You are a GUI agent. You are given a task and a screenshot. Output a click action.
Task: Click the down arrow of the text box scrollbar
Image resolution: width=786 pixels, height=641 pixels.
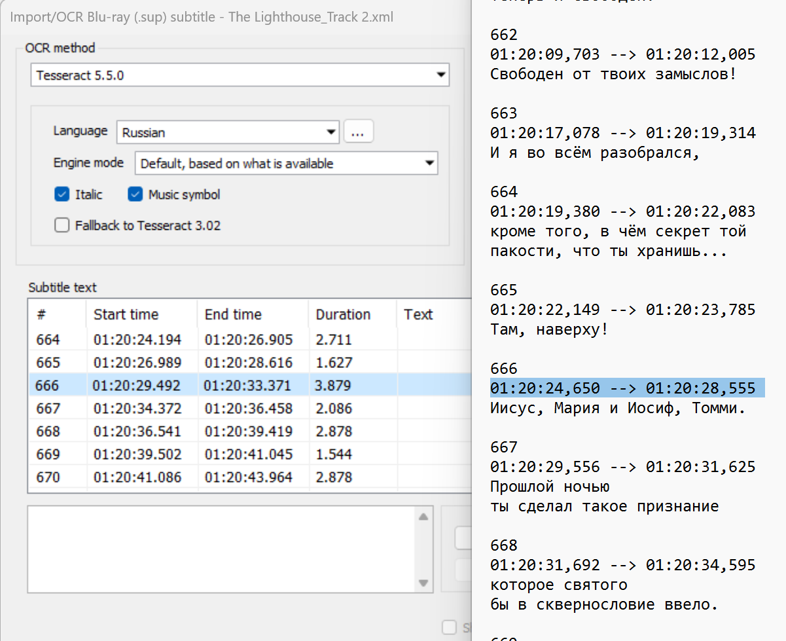point(423,582)
